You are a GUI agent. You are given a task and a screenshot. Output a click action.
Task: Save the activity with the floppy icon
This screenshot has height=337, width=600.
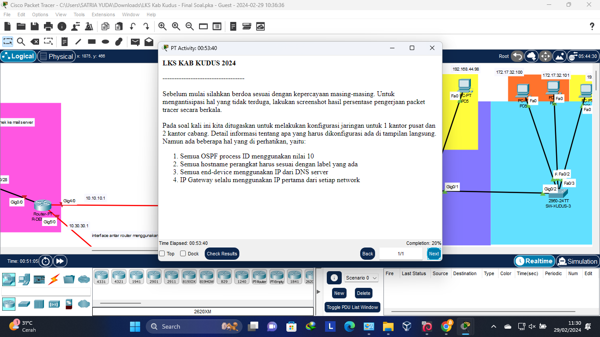[x=35, y=26]
